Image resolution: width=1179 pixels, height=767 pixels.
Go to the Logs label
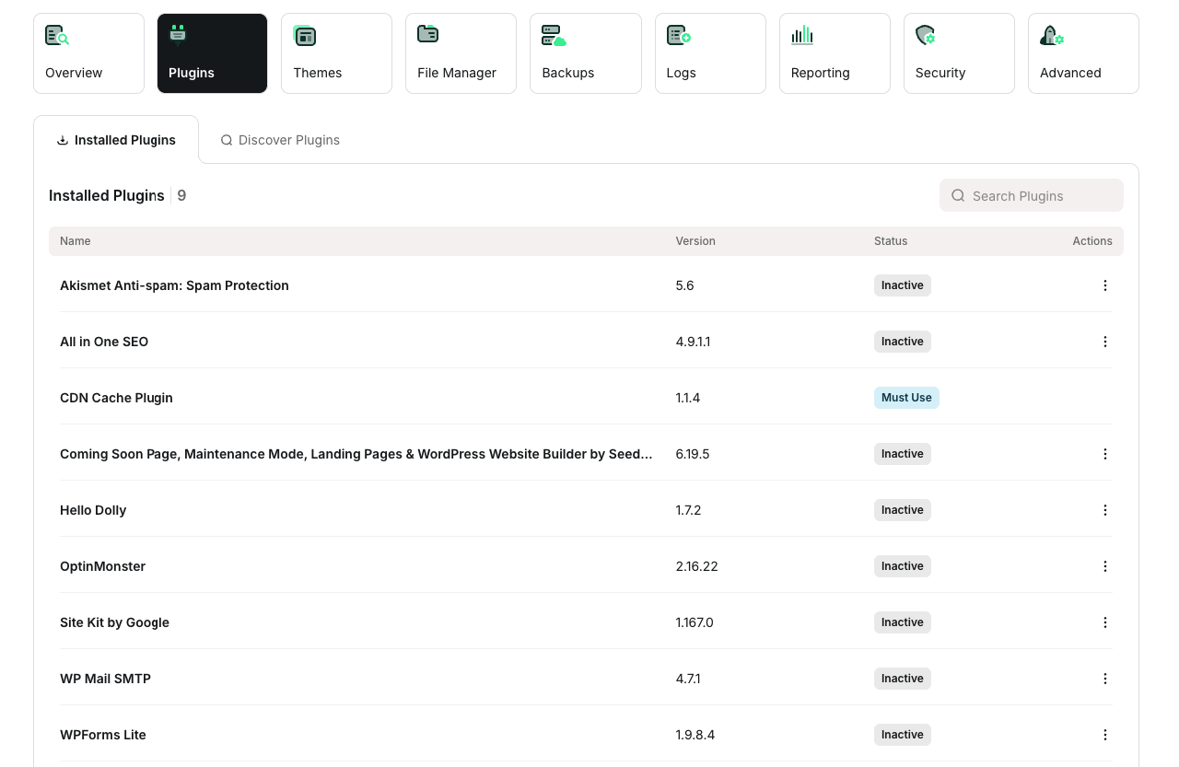pos(681,73)
